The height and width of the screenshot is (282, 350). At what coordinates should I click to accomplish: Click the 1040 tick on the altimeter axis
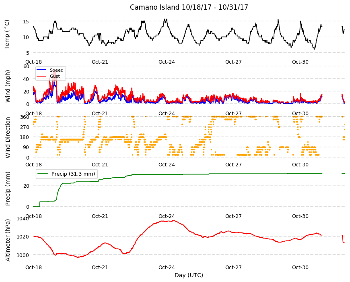(x=23, y=218)
